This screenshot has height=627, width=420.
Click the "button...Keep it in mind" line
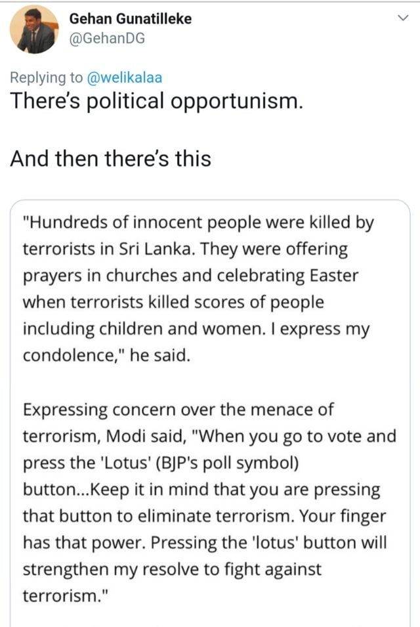point(201,490)
